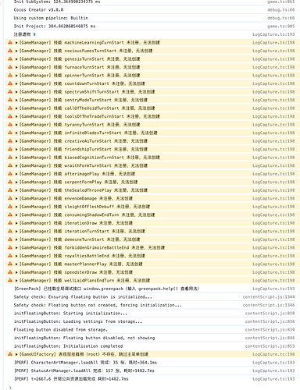Expand the consumingShadowEndTurn warning
The width and height of the screenshot is (300, 390).
(x=16, y=214)
